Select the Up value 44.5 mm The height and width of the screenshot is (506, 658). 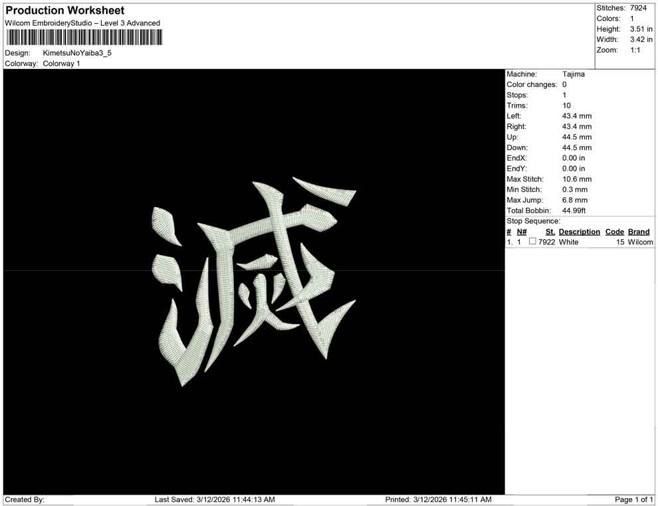pos(577,137)
